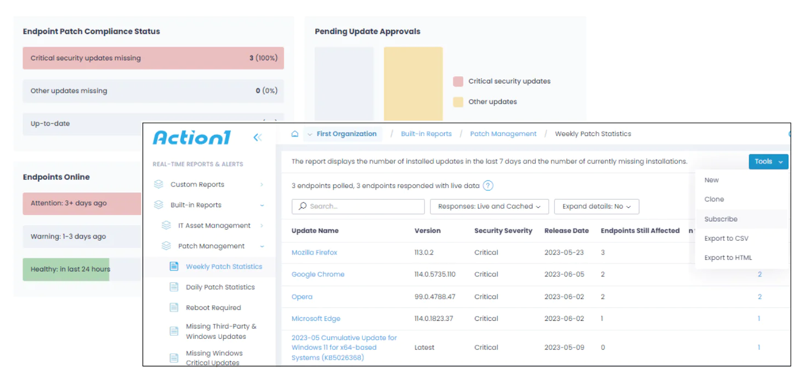Image resolution: width=811 pixels, height=385 pixels.
Task: Click the yellow Other updates chart bar
Action: 413,84
